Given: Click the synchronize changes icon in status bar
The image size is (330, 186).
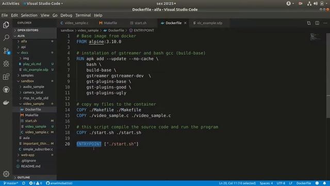Looking at the screenshot, I should [24, 183].
